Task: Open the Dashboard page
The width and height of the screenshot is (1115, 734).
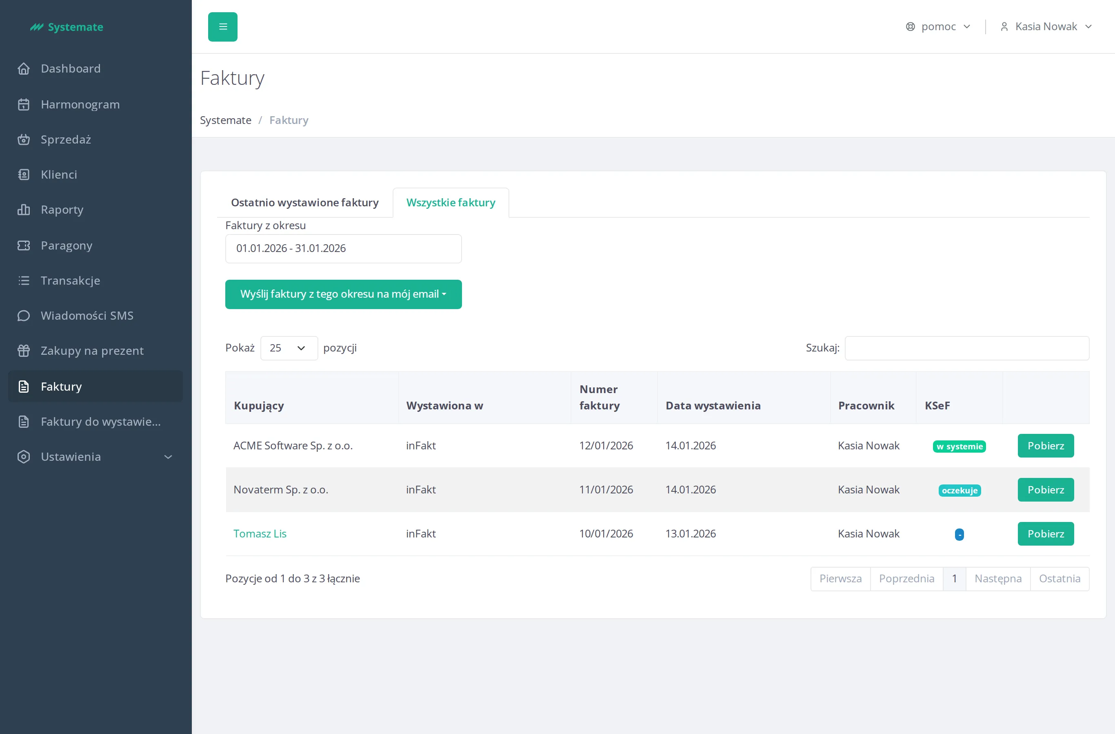Action: (96, 69)
